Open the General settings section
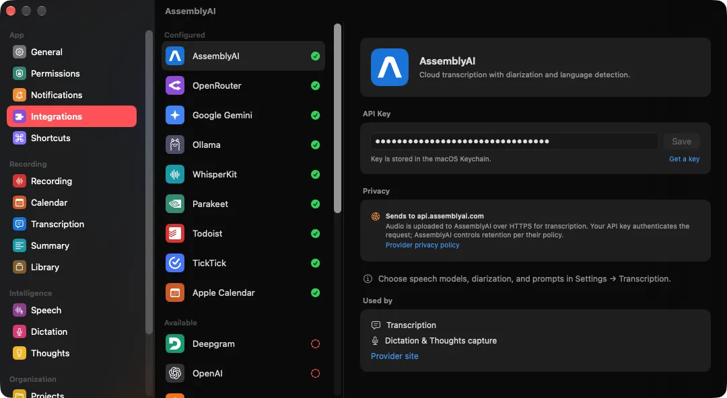Viewport: 727px width, 398px height. (71, 52)
